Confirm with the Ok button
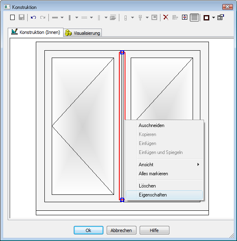Screen dimensions: 237x241 coord(88,230)
